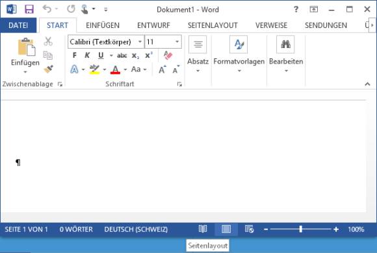Screen dimensions: 377x253
Task: Expand the Formatvorlagen styles dropdown
Action: point(239,71)
